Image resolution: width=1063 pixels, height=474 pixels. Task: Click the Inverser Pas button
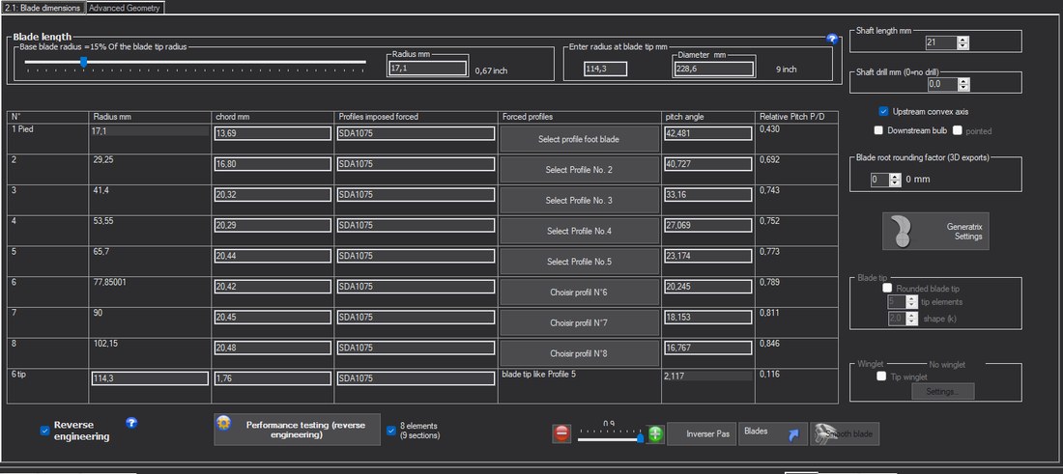702,433
